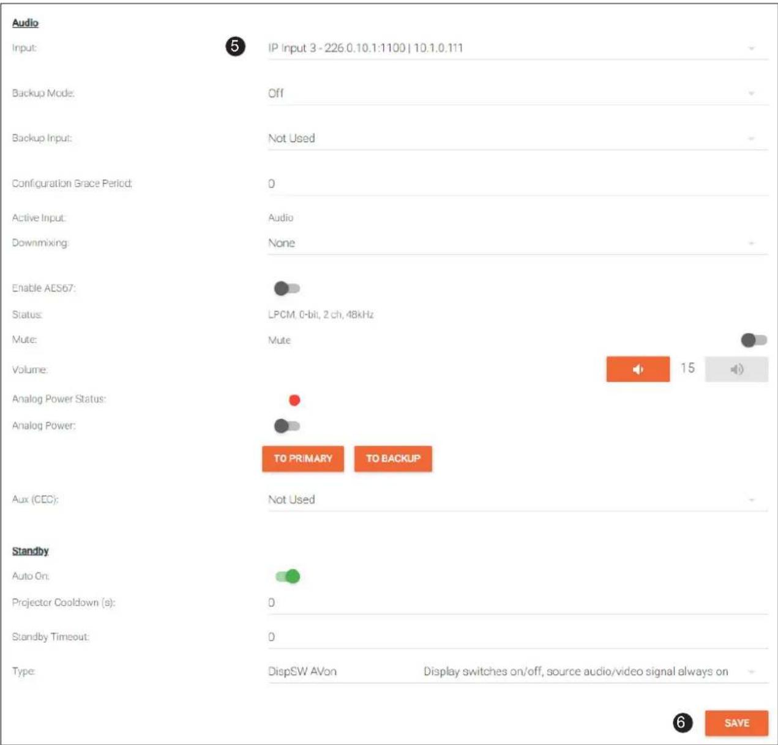
Task: Click the Configuration Grace Period label
Action: pos(72,183)
